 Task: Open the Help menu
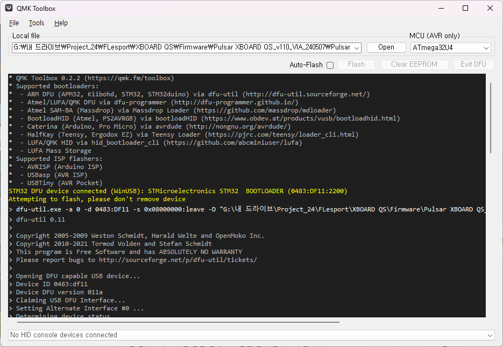click(x=61, y=23)
